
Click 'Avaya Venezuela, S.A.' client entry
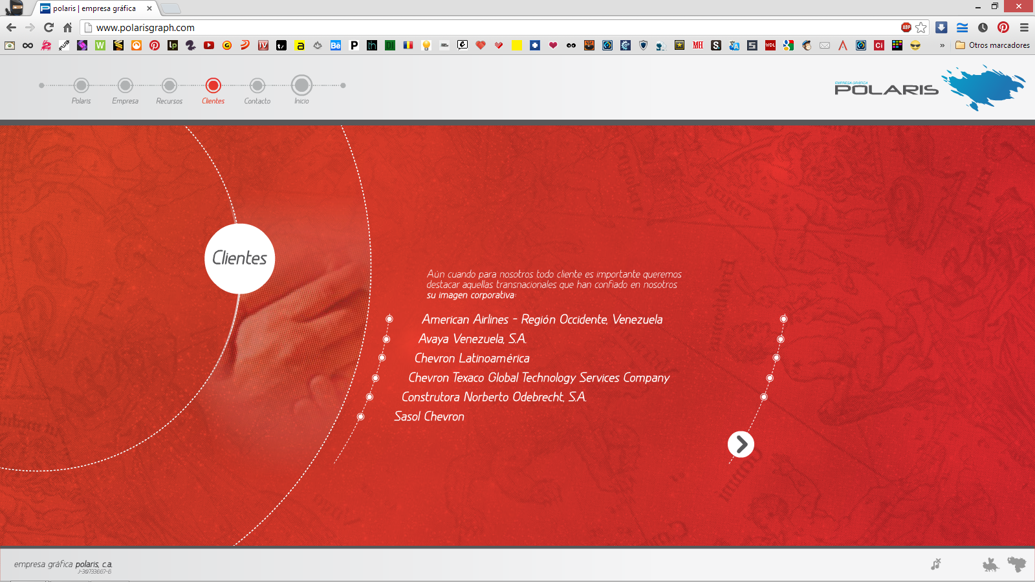[473, 339]
